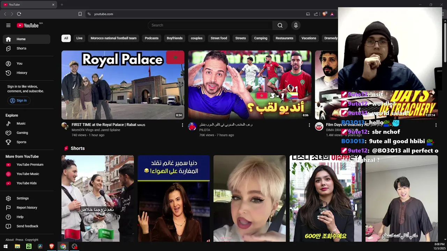Close the YouTube browser tab

click(53, 5)
